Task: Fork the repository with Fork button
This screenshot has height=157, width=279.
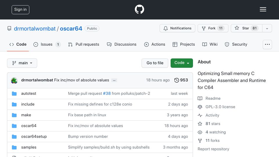Action: [x=213, y=28]
